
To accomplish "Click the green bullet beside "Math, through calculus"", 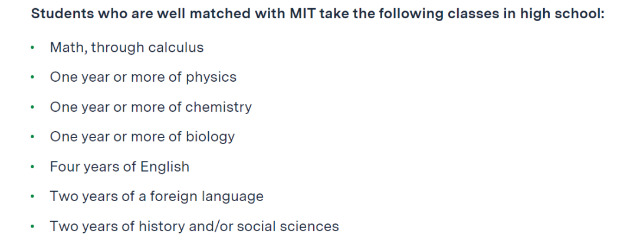I will [x=32, y=48].
